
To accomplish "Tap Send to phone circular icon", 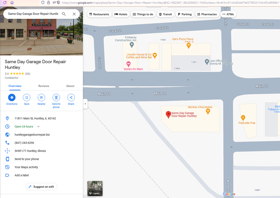I will click(x=56, y=97).
